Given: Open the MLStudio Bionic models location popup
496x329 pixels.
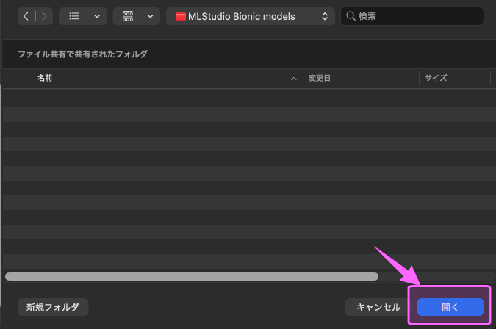Looking at the screenshot, I should click(x=251, y=16).
